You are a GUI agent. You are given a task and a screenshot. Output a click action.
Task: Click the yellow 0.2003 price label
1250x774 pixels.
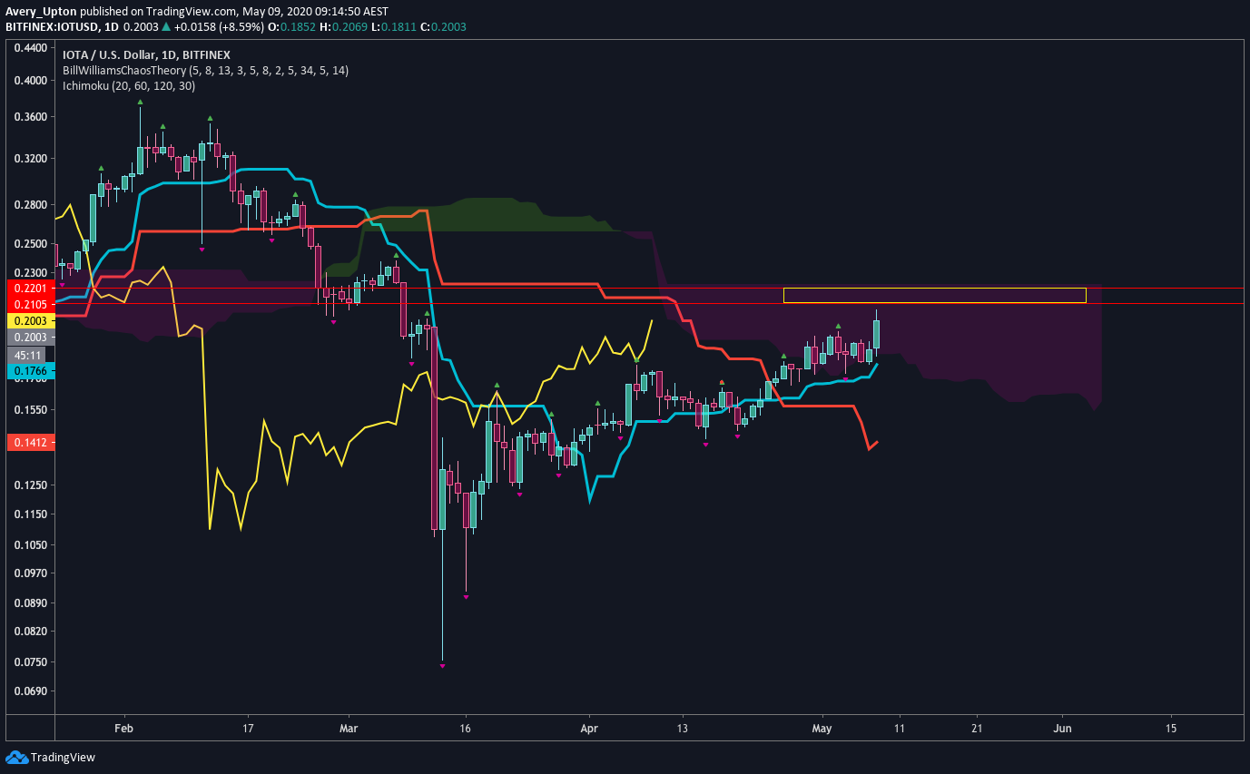point(30,320)
